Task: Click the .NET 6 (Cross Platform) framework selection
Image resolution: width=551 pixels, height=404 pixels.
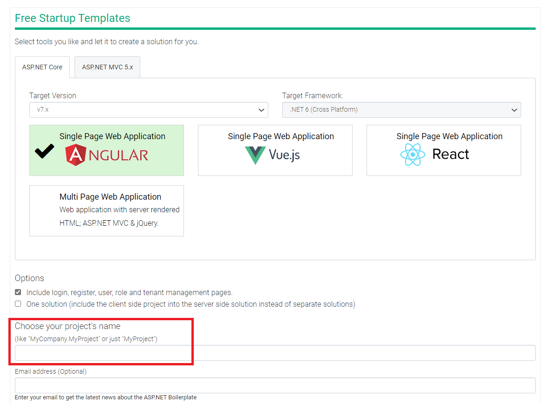Action: pos(401,110)
